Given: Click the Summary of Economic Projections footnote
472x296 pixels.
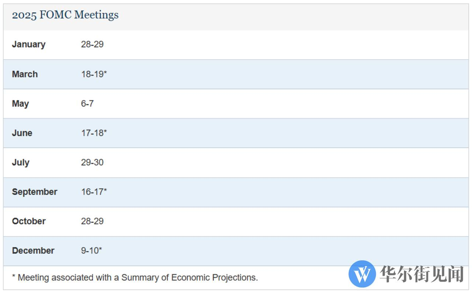Looking at the screenshot, I should click(135, 278).
